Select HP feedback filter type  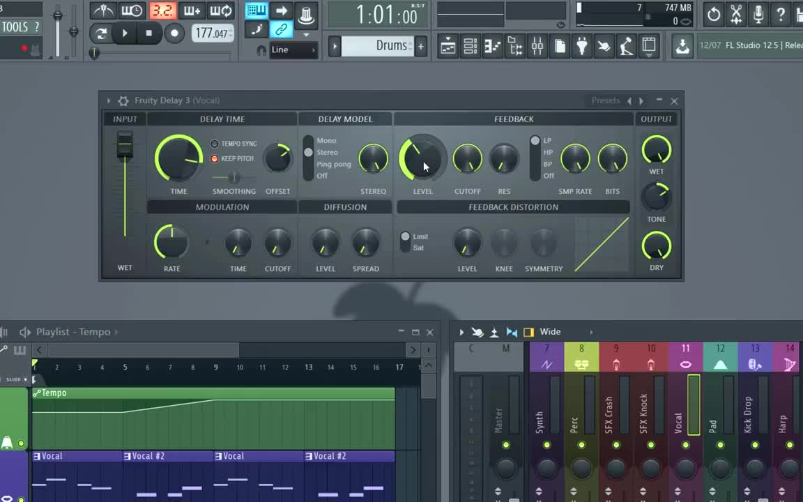coord(548,153)
